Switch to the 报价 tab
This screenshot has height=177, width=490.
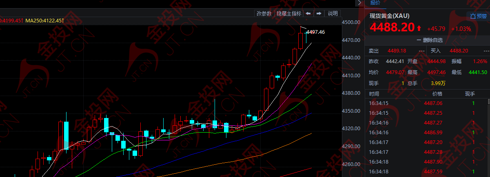click(x=375, y=3)
